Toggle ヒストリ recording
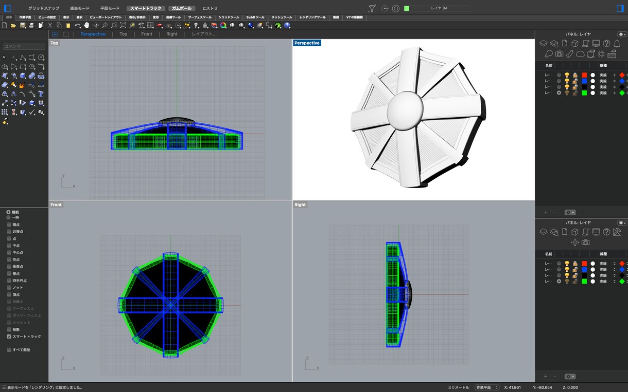This screenshot has width=628, height=392. [x=210, y=8]
